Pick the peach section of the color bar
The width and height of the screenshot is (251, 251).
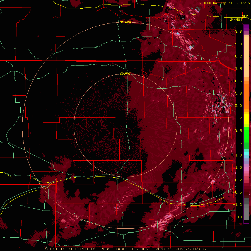click(246, 58)
